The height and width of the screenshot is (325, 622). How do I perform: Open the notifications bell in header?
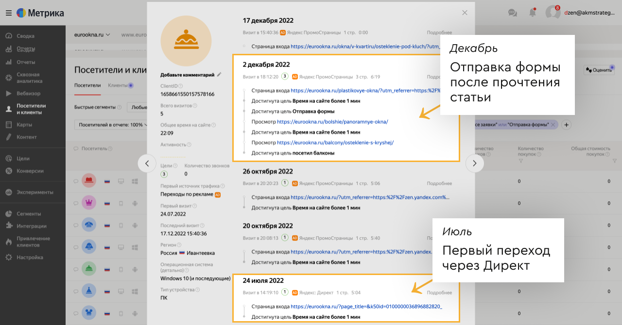[x=533, y=13]
